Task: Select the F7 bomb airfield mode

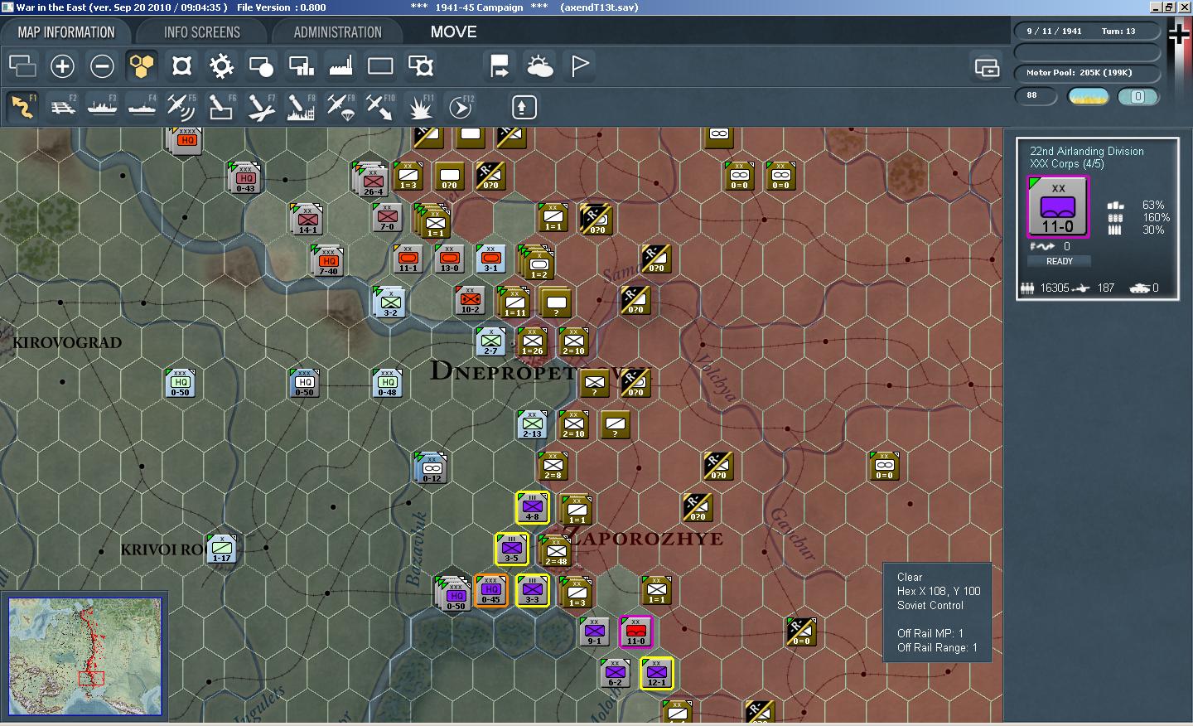Action: click(261, 107)
